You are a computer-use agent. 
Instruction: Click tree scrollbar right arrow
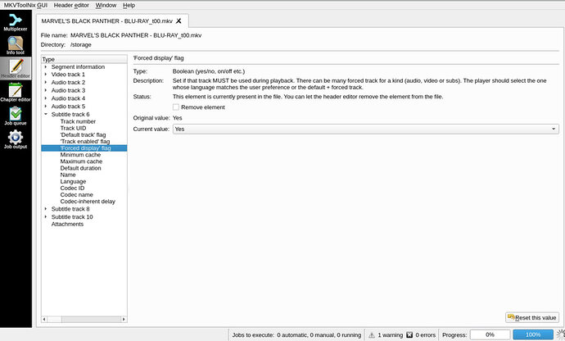[124, 320]
